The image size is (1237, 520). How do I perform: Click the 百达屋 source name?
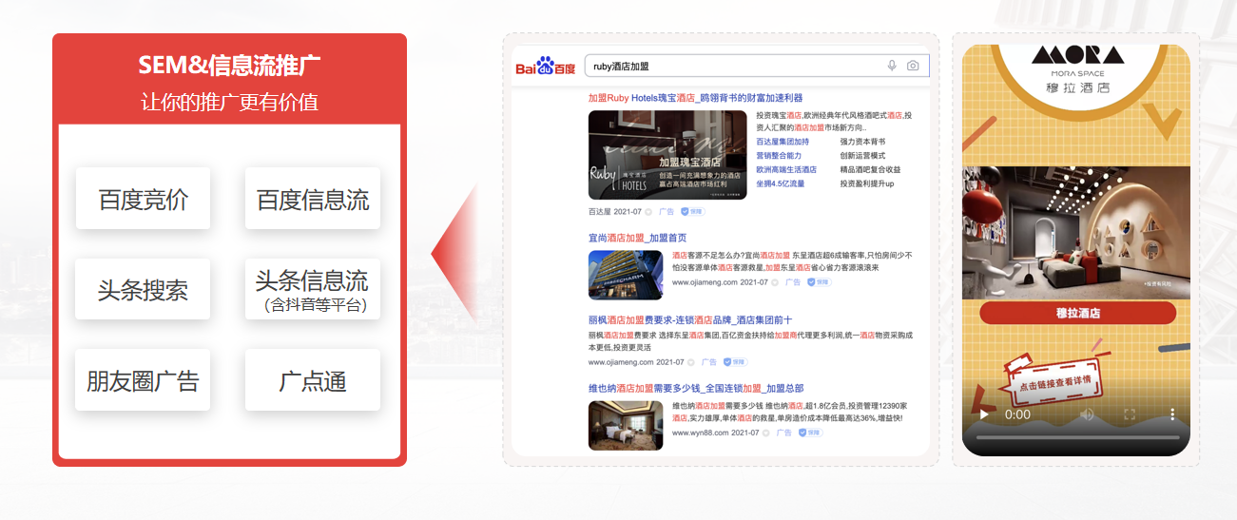point(600,212)
